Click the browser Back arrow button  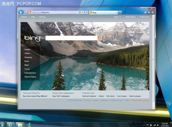(21, 12)
